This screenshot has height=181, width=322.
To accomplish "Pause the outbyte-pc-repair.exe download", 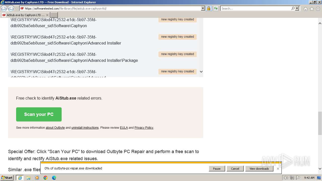I will [x=217, y=169].
